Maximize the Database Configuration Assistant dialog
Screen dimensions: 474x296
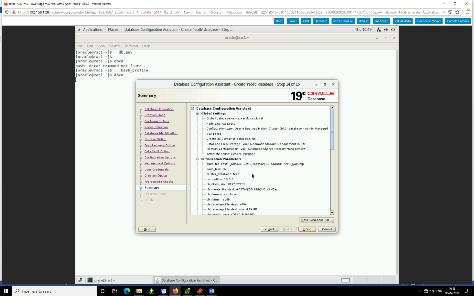point(325,84)
